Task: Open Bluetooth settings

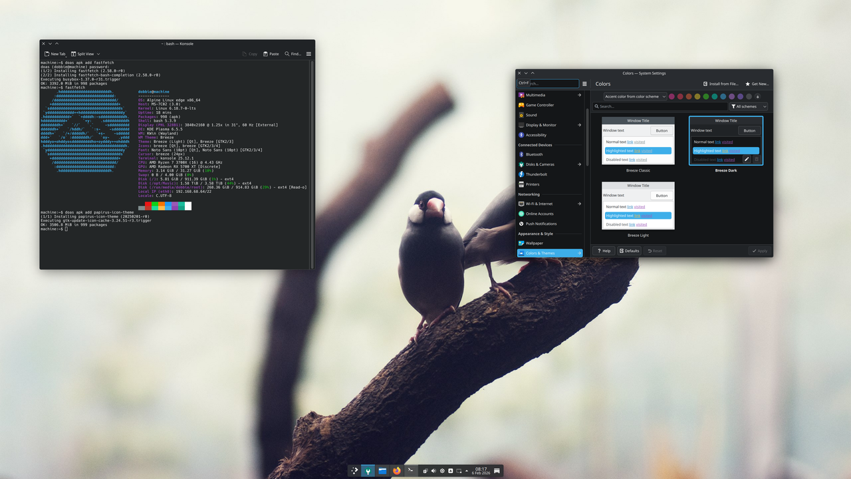Action: coord(550,154)
